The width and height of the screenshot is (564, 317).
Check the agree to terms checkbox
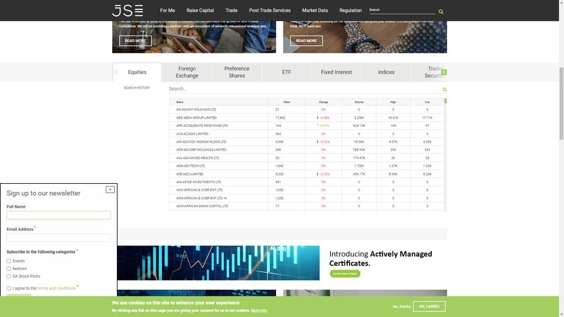[9, 288]
